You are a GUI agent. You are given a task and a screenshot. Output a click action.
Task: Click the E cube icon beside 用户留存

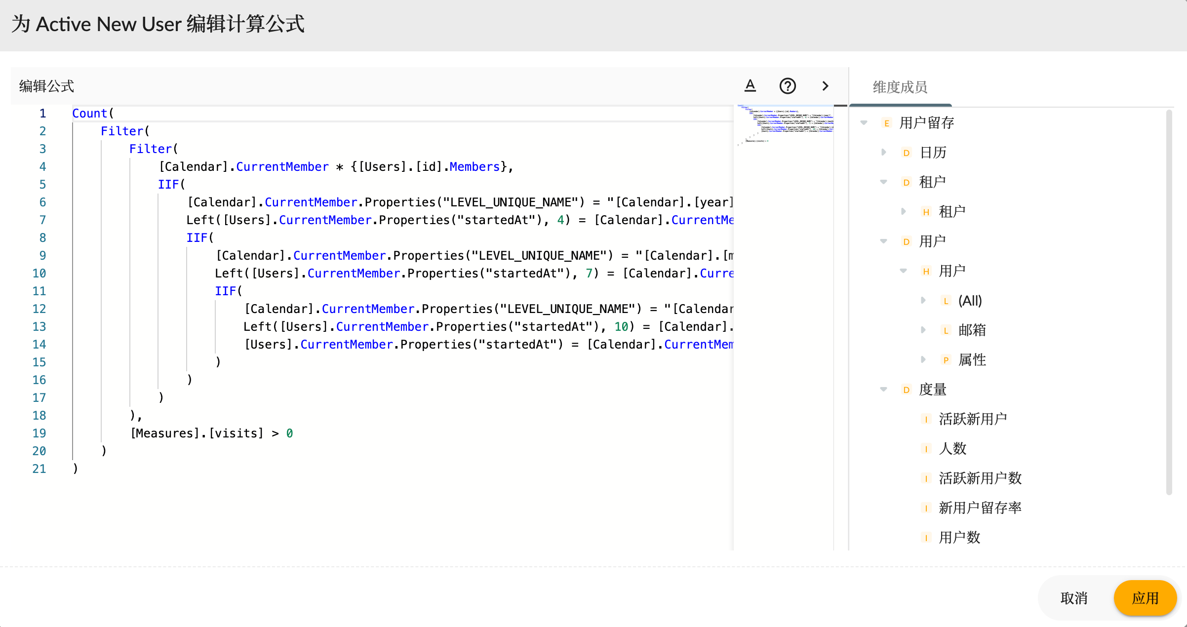(x=886, y=123)
